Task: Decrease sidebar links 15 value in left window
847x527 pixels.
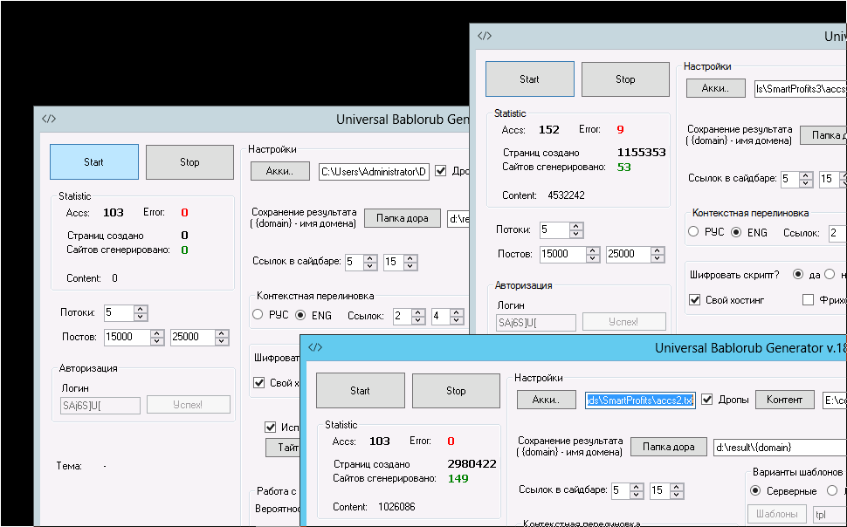Action: (x=410, y=266)
